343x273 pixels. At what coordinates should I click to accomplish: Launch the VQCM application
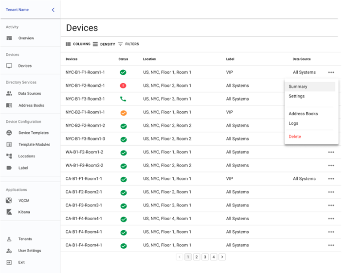pos(24,200)
